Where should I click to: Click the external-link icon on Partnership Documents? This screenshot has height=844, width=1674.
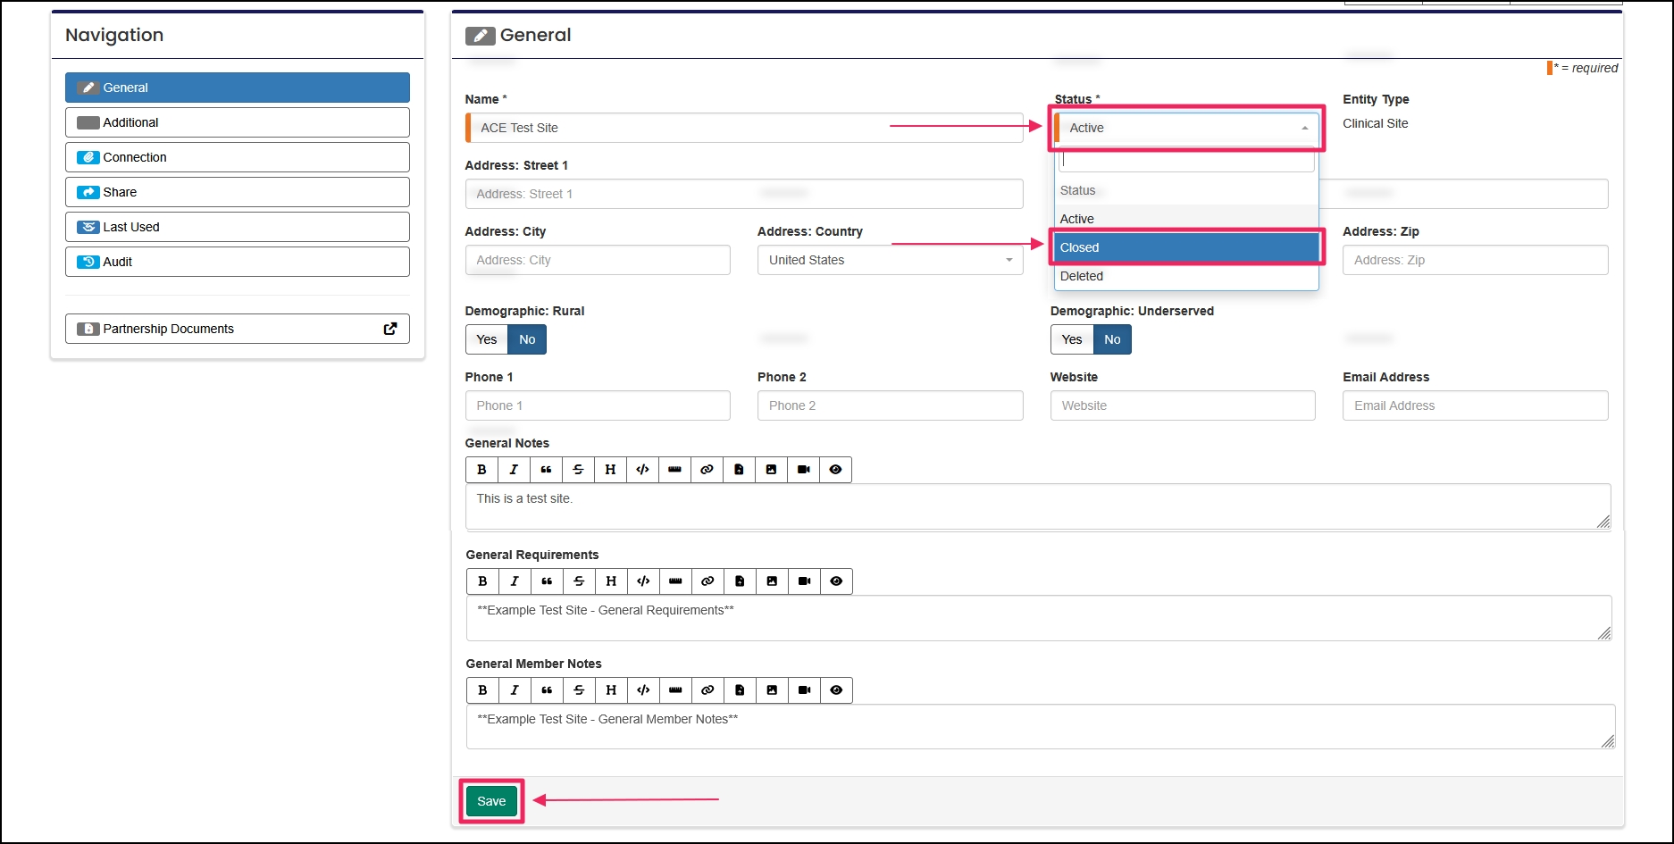point(390,329)
